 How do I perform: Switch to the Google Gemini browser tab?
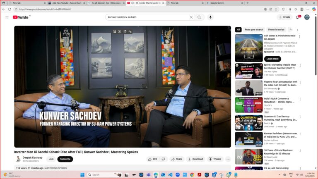click(x=224, y=3)
